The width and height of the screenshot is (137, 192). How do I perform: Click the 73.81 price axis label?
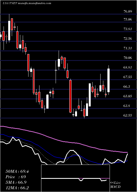tap(128, 29)
